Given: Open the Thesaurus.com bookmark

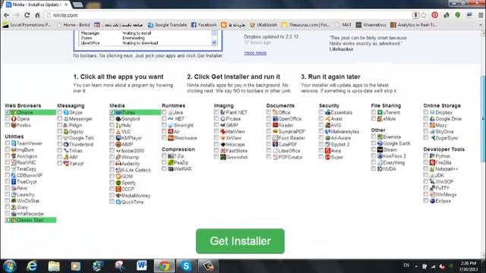Looking at the screenshot, I should tap(306, 25).
